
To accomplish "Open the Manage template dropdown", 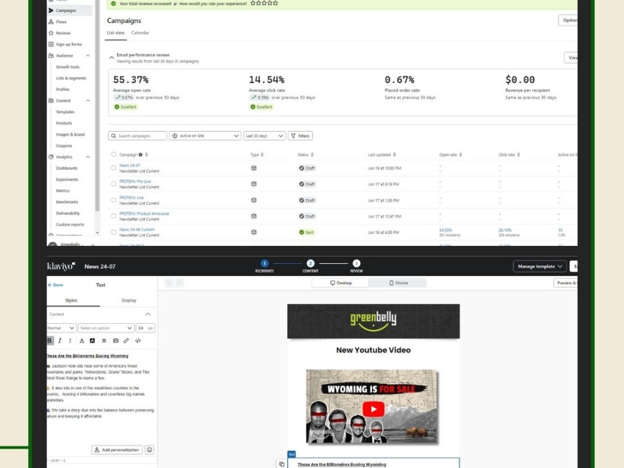I will pos(540,266).
